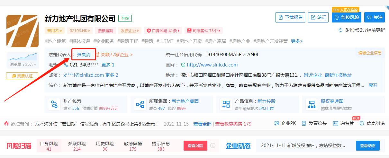Expand the 发债企业 tag
The width and height of the screenshot is (389, 158).
tap(130, 31)
